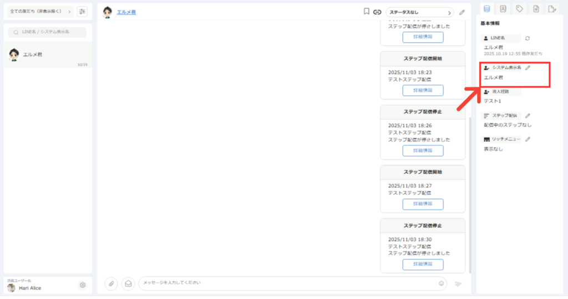Refresh the LINE名 with sync icon
Image resolution: width=568 pixels, height=299 pixels.
528,38
